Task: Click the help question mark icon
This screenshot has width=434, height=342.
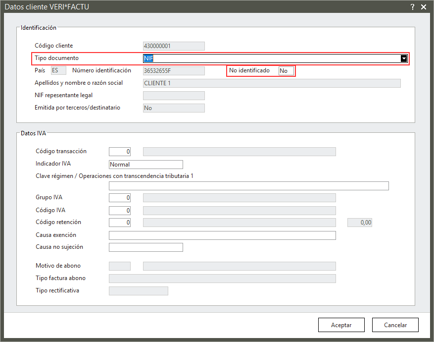Action: tap(412, 7)
